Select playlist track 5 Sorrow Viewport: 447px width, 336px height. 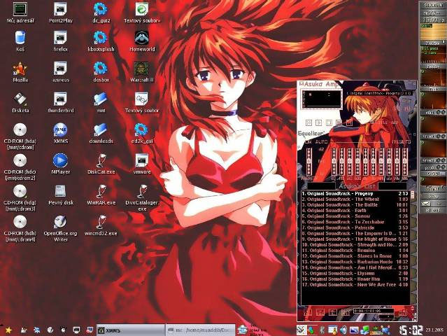[x=355, y=216]
